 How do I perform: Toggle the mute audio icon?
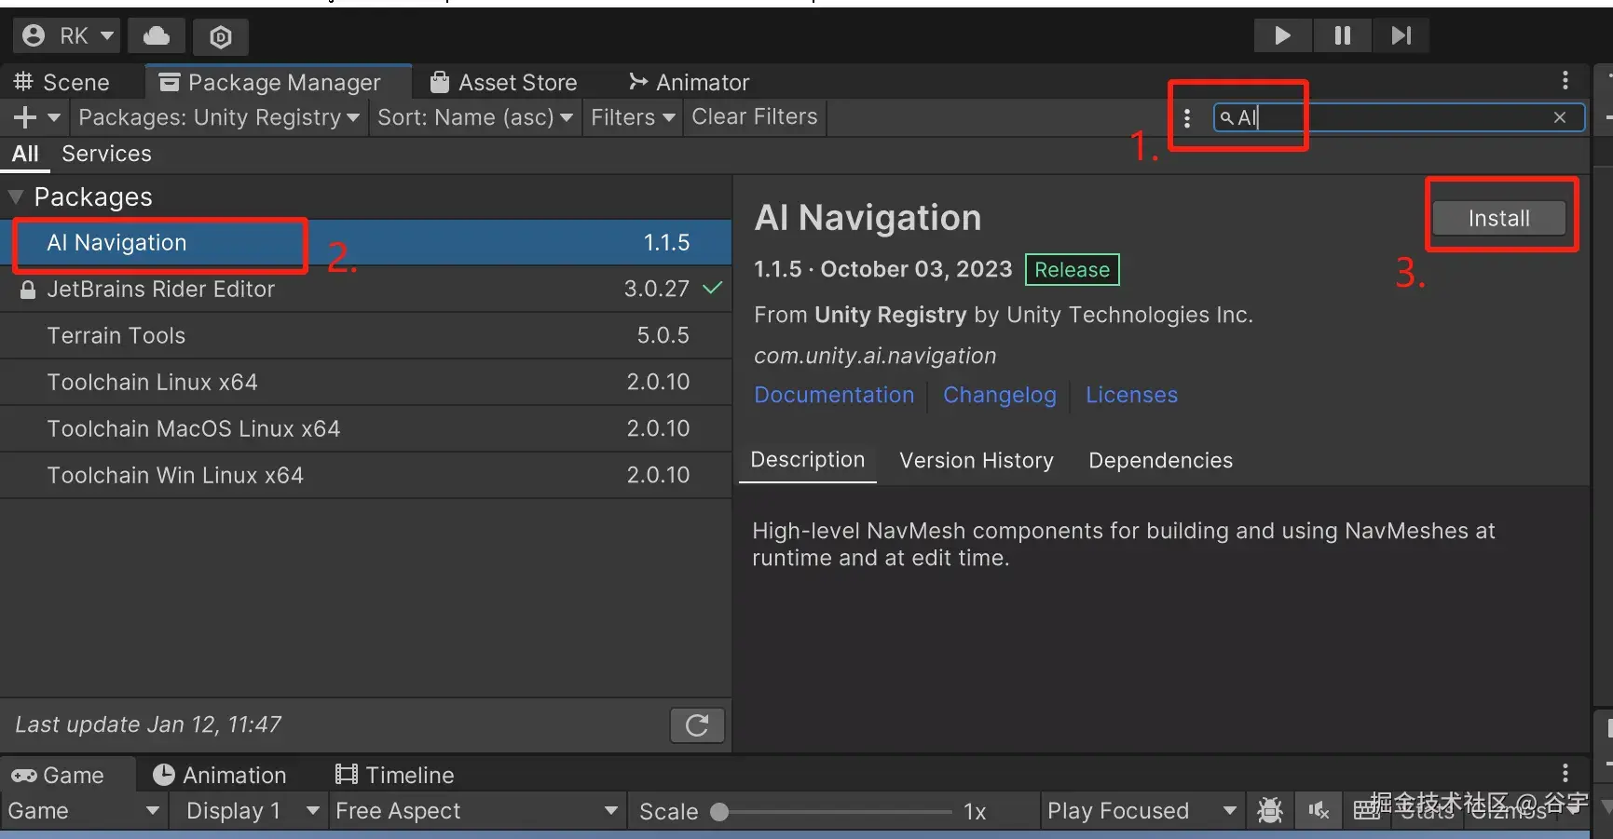(x=1319, y=810)
